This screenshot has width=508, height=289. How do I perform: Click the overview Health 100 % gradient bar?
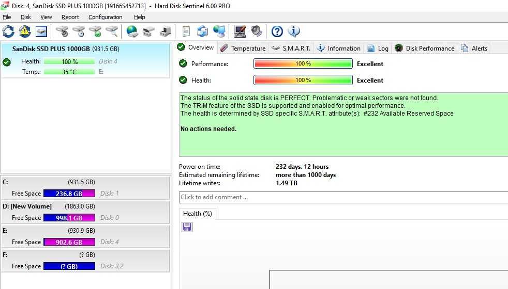303,80
